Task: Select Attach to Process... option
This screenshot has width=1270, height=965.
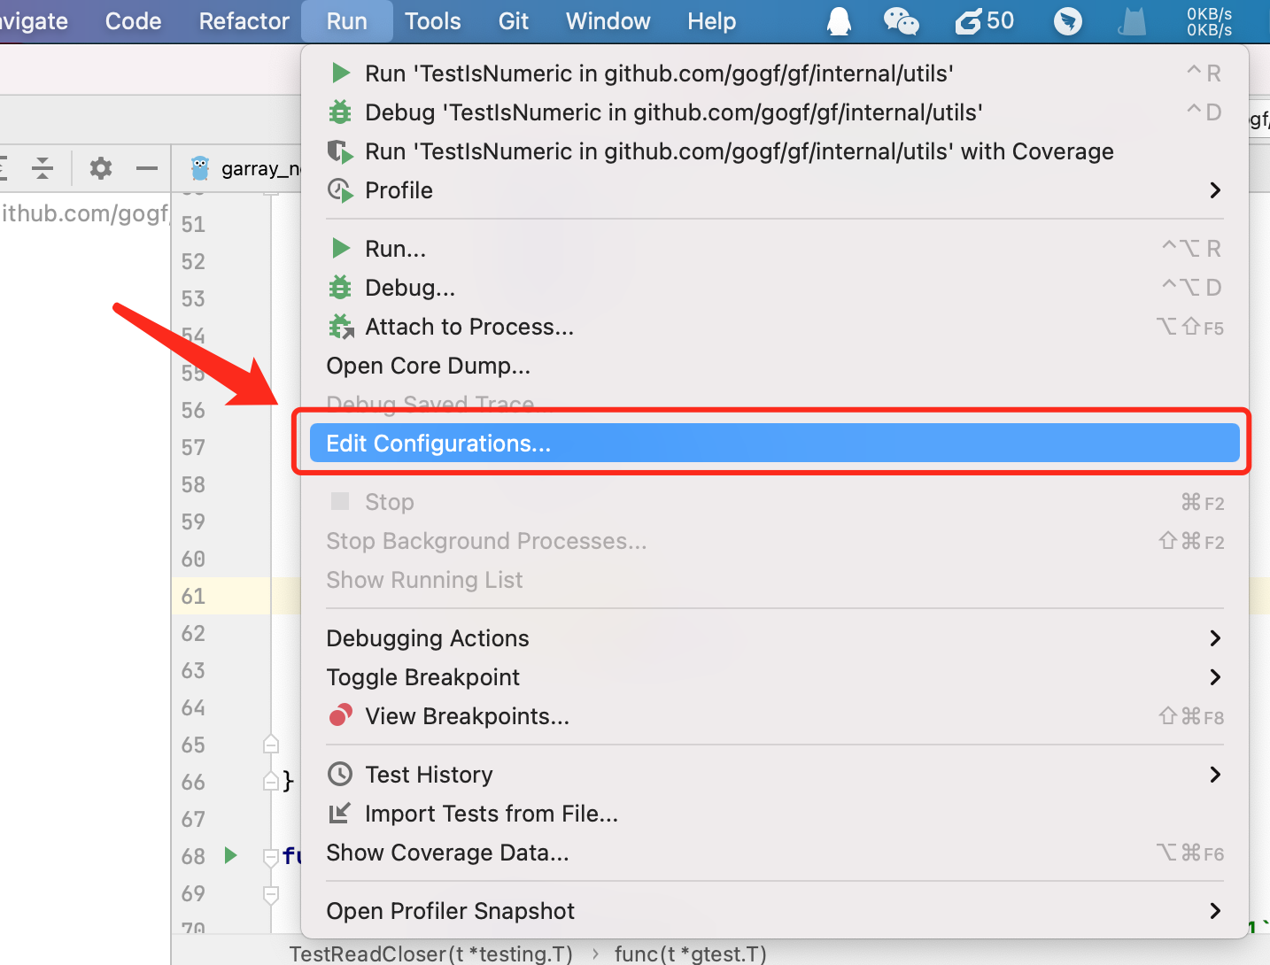Action: [x=469, y=327]
